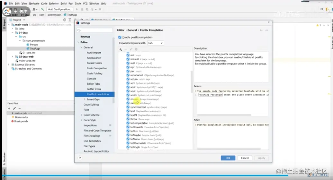The height and width of the screenshot is (180, 333).
Task: Select Live Templates settings page
Action: (x=92, y=141)
